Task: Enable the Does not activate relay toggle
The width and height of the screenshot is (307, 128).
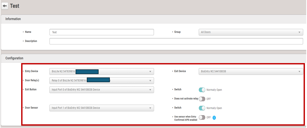Action: pyautogui.click(x=202, y=99)
